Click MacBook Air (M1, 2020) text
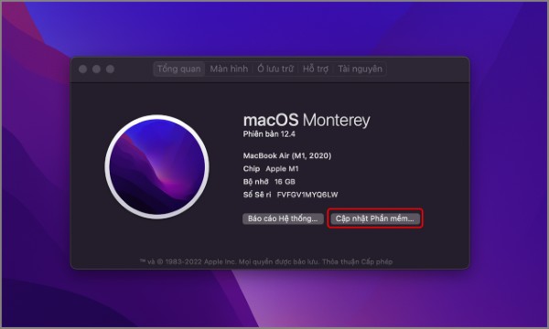 [x=287, y=155]
